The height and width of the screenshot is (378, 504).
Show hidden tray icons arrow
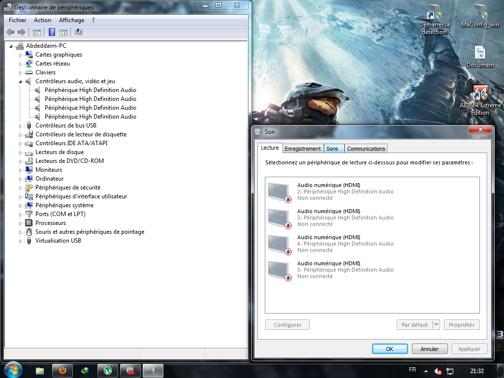pos(426,371)
